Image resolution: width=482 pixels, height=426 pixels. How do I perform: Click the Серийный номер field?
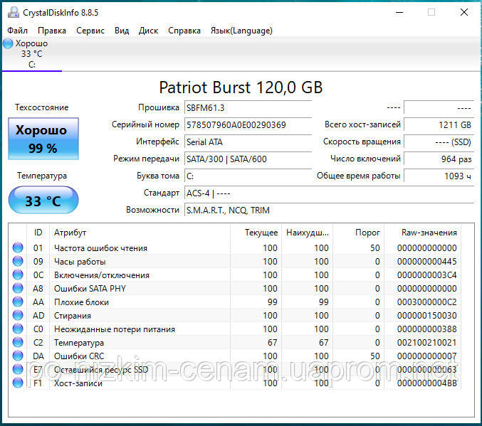[x=247, y=124]
